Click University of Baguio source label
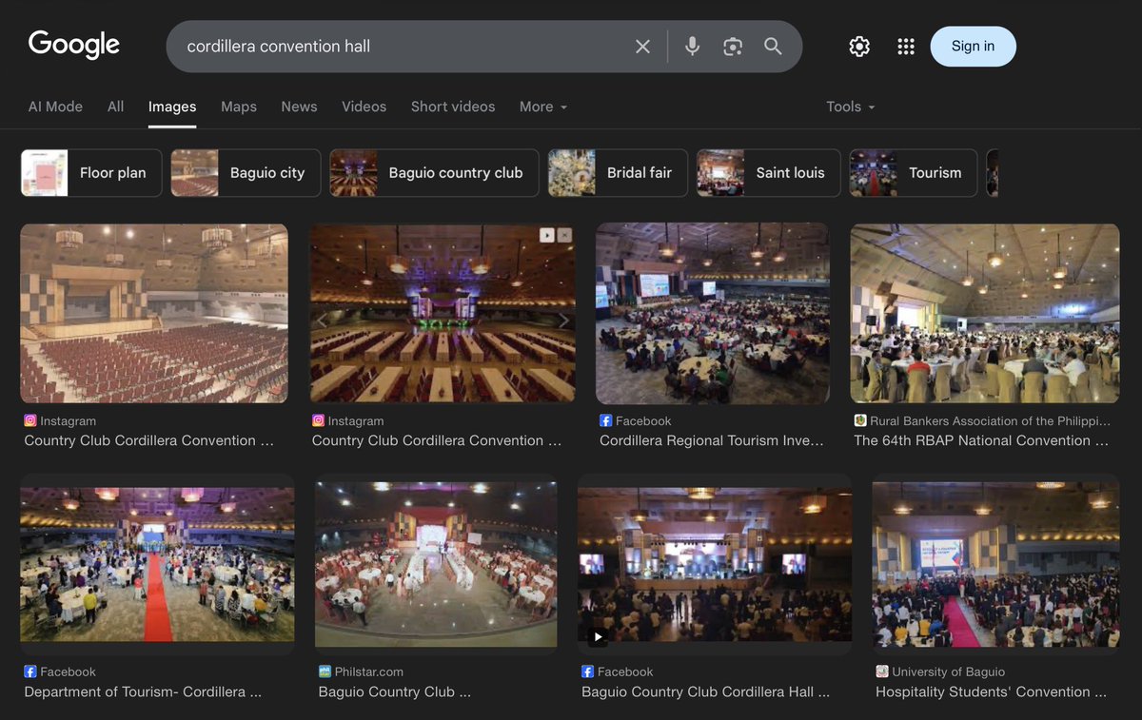The height and width of the screenshot is (720, 1142). click(940, 671)
